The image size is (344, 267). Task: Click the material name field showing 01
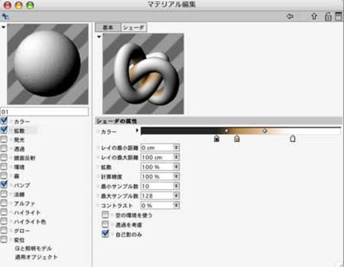coord(45,112)
